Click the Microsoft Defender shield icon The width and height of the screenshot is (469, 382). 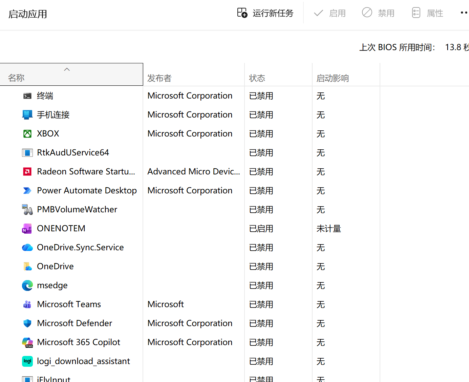coord(27,323)
